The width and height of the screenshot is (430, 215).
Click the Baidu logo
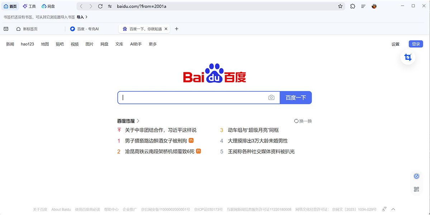pos(215,73)
